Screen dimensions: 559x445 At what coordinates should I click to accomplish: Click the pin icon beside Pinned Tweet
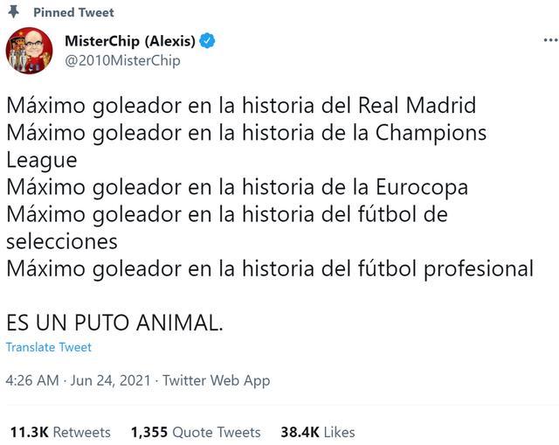pyautogui.click(x=14, y=12)
